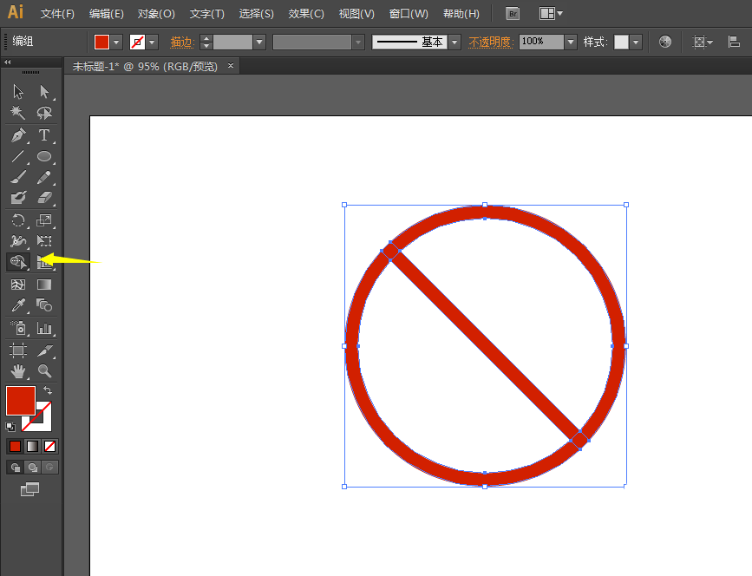752x576 pixels.
Task: Choose the Eyedropper tool
Action: tap(18, 305)
